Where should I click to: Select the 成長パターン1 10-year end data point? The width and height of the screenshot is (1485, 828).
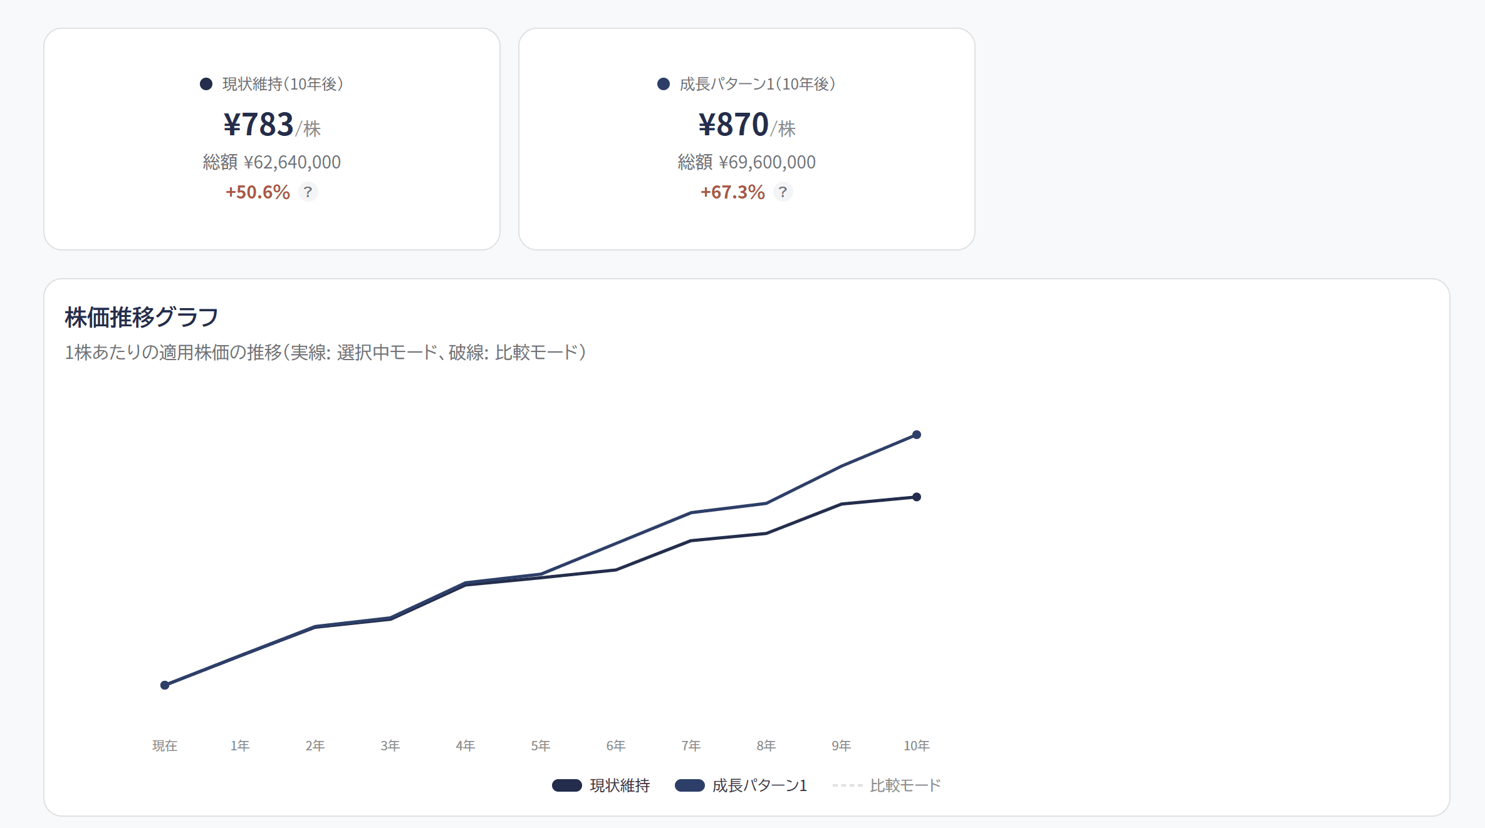point(917,435)
